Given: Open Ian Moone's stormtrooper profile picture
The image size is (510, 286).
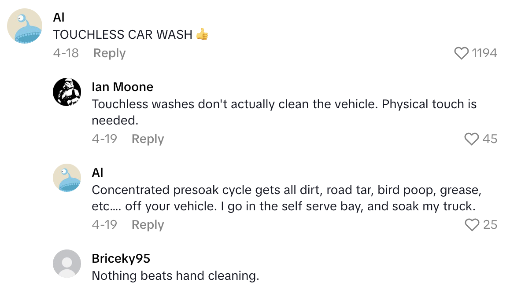Looking at the screenshot, I should [67, 92].
